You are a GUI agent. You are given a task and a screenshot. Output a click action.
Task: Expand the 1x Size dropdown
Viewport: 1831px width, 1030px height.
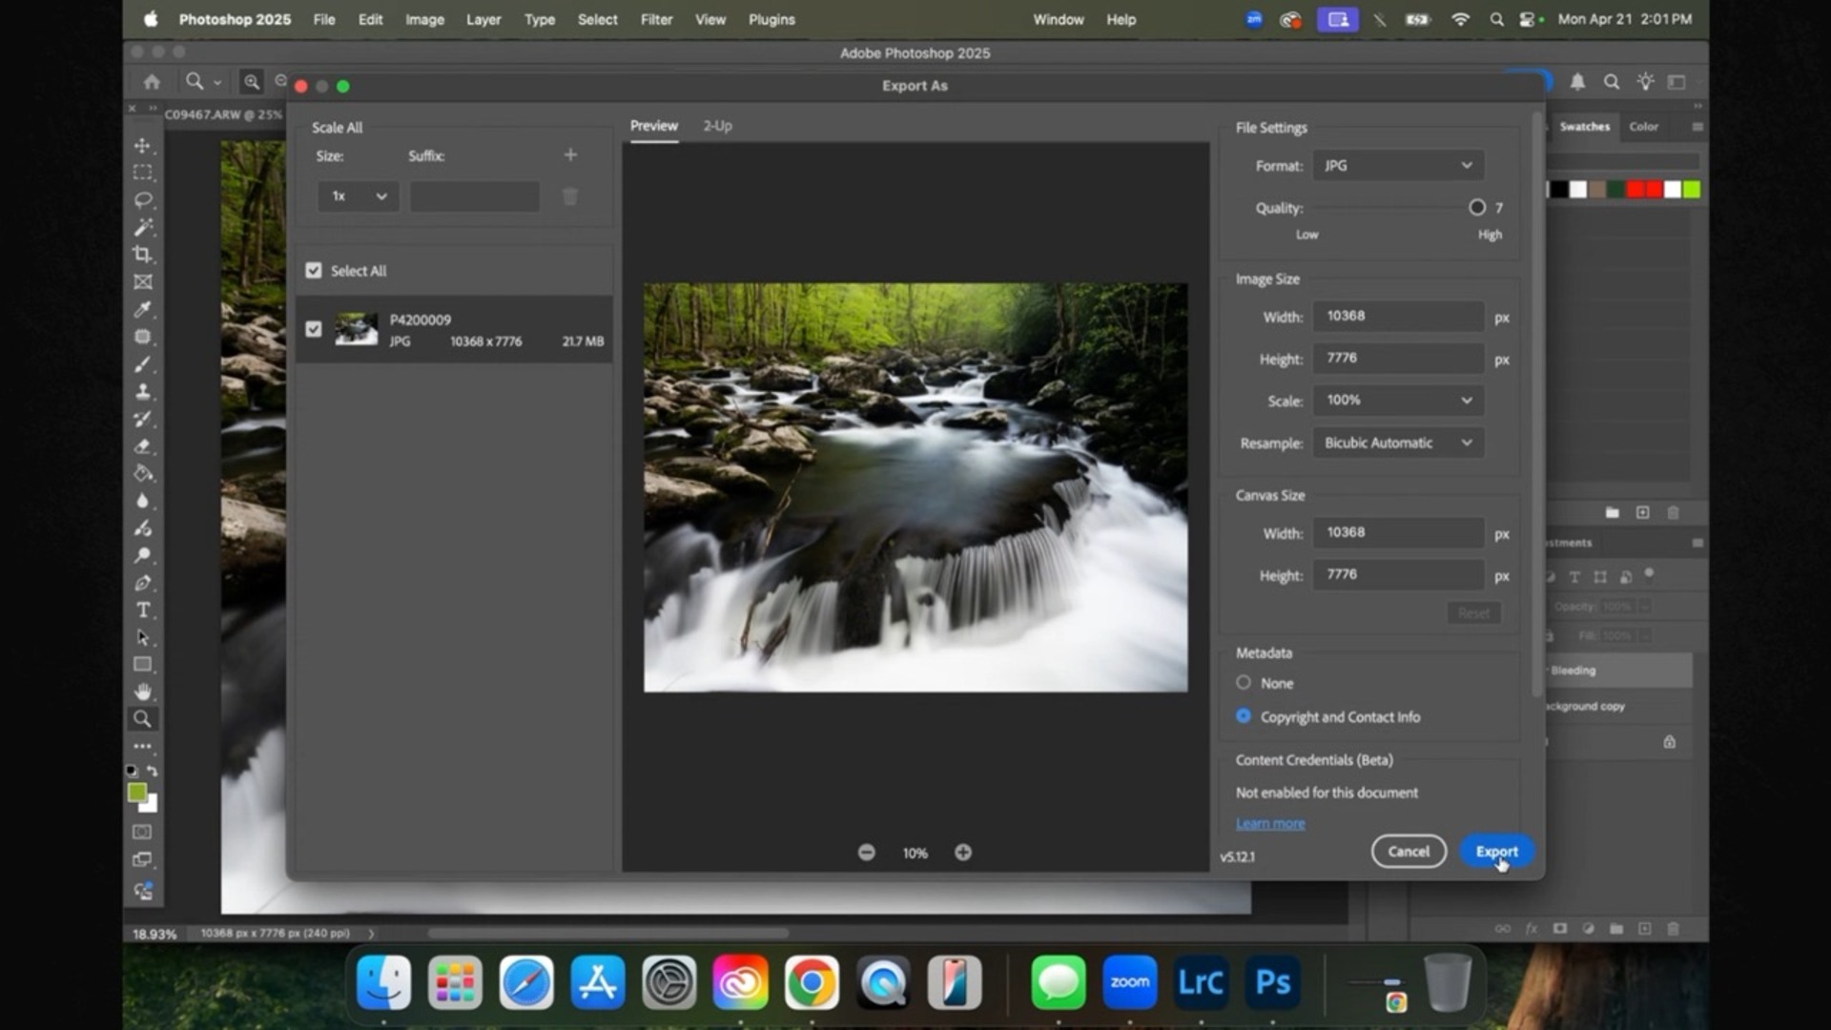click(357, 196)
